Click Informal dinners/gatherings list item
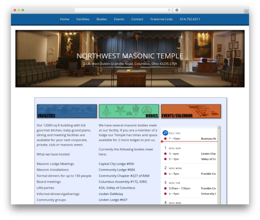Image resolution: width=260 pixels, height=220 pixels. pos(58,194)
